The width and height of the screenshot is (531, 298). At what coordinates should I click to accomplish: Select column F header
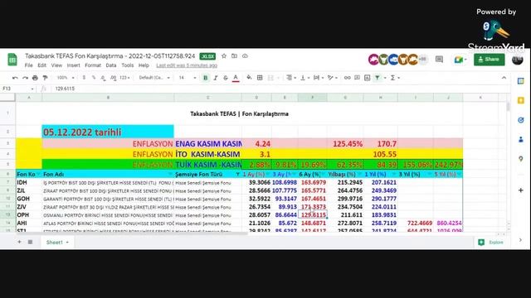pyautogui.click(x=313, y=98)
